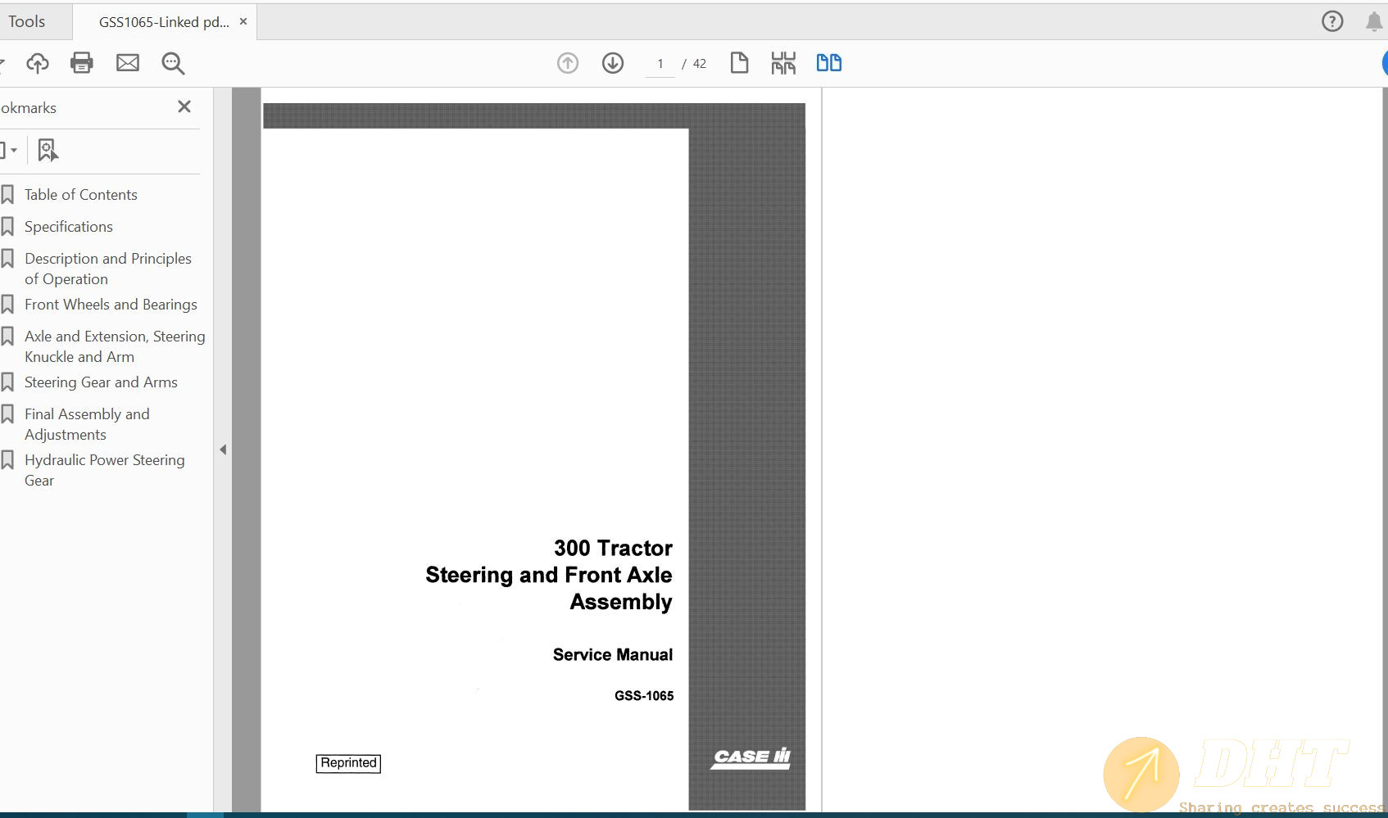Image resolution: width=1388 pixels, height=818 pixels.
Task: Select the GSS1065-Linked pdf tab
Action: 164,22
